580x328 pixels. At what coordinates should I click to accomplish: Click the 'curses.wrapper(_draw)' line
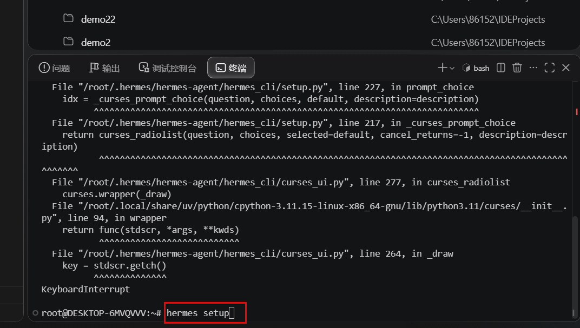tap(117, 195)
